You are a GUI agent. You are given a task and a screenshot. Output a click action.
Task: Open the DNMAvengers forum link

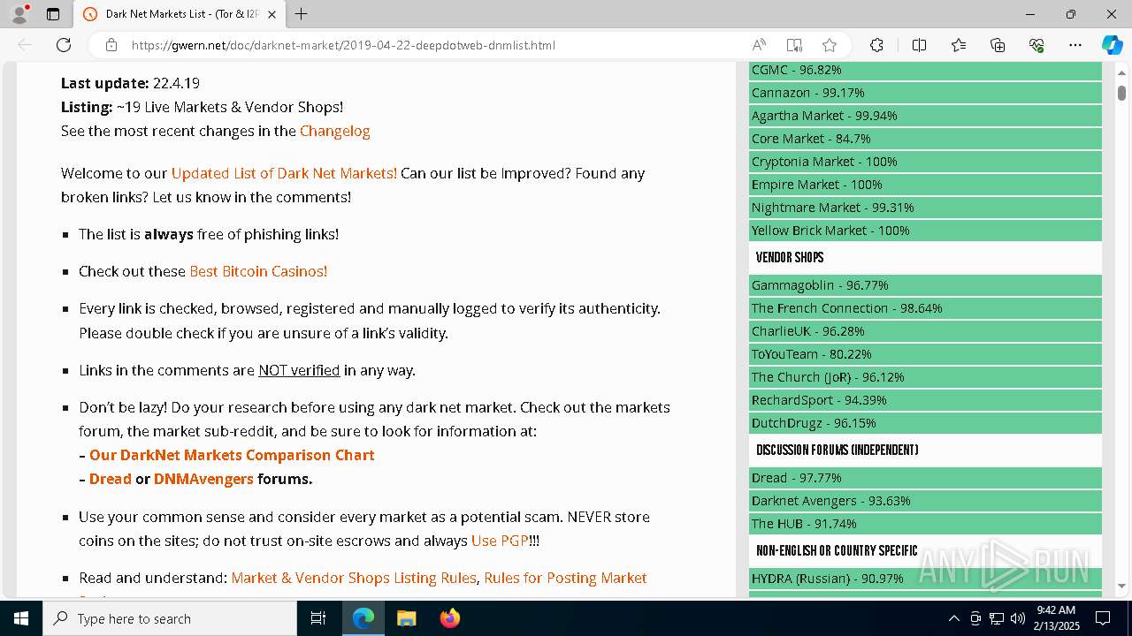[x=203, y=479]
